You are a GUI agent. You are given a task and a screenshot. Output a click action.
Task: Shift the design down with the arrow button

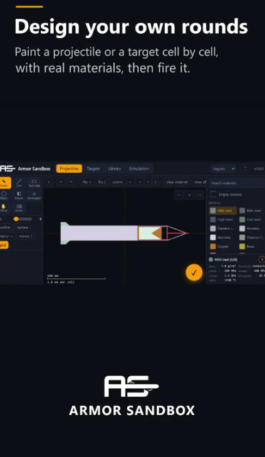tap(155, 182)
